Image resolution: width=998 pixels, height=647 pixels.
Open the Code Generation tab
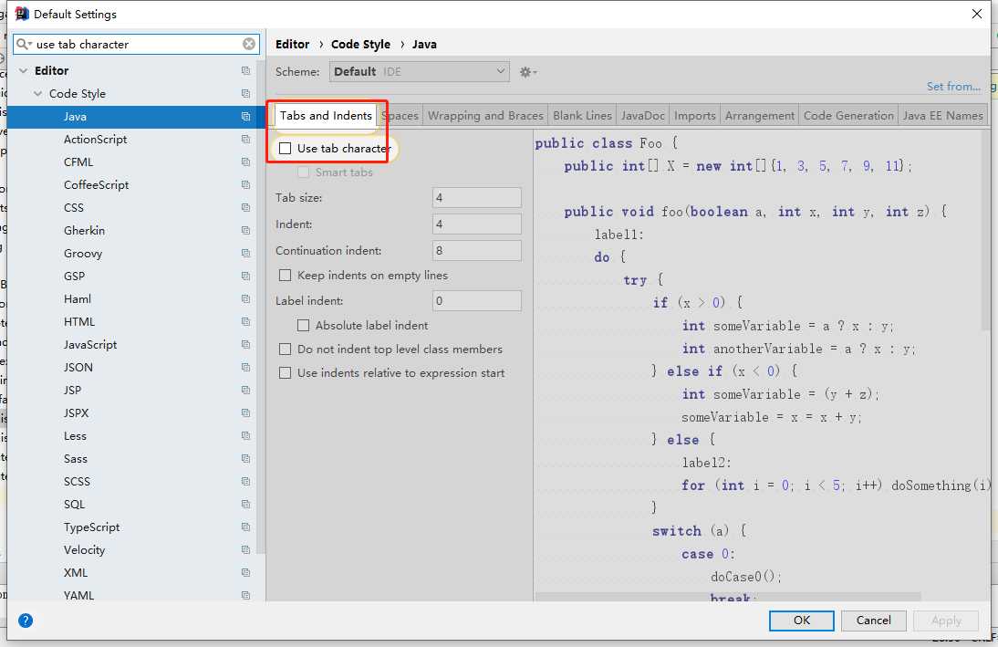coord(848,116)
